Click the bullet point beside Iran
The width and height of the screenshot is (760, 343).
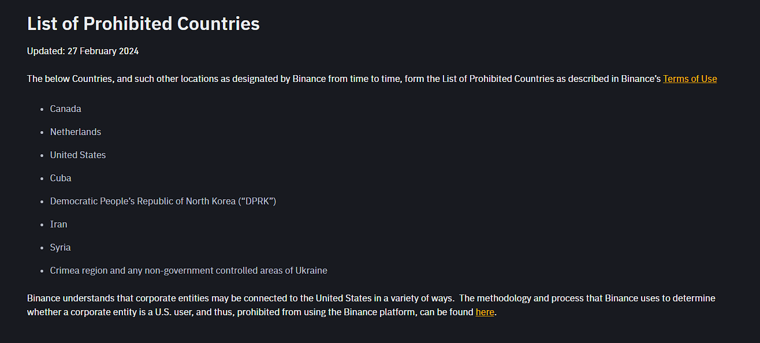coord(42,225)
